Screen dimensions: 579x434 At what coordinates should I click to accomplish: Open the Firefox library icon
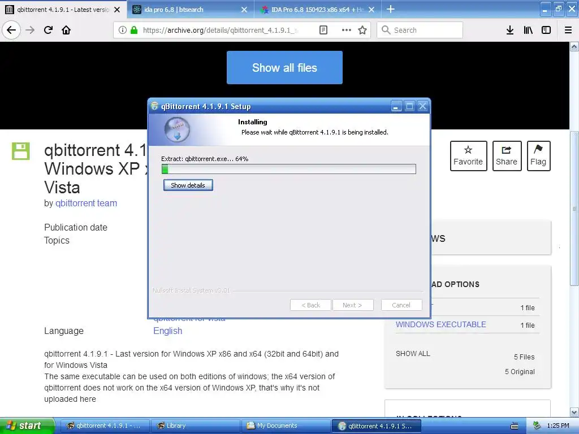pos(528,30)
